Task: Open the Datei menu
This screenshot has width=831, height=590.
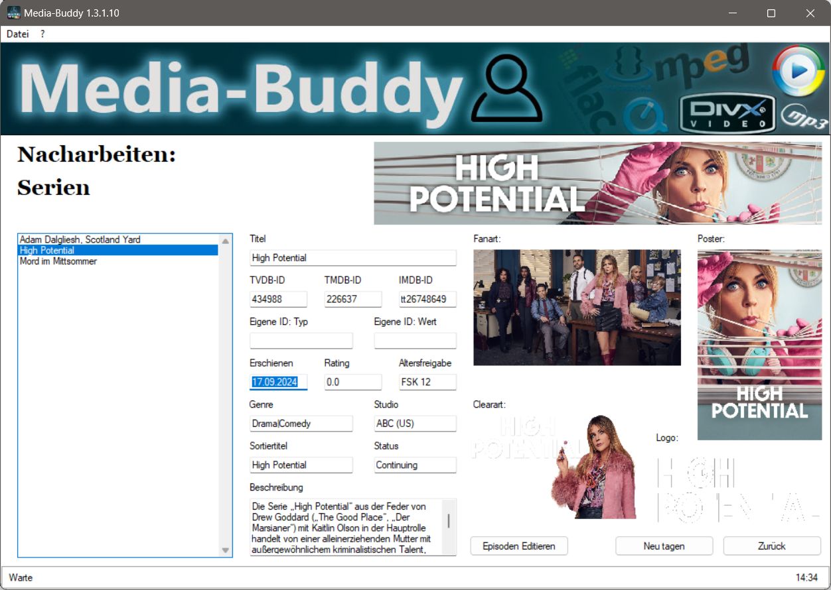Action: pyautogui.click(x=18, y=34)
